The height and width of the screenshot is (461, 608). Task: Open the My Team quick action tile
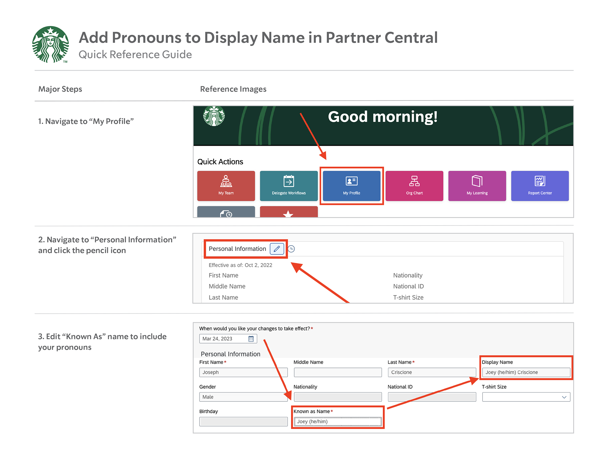click(226, 186)
